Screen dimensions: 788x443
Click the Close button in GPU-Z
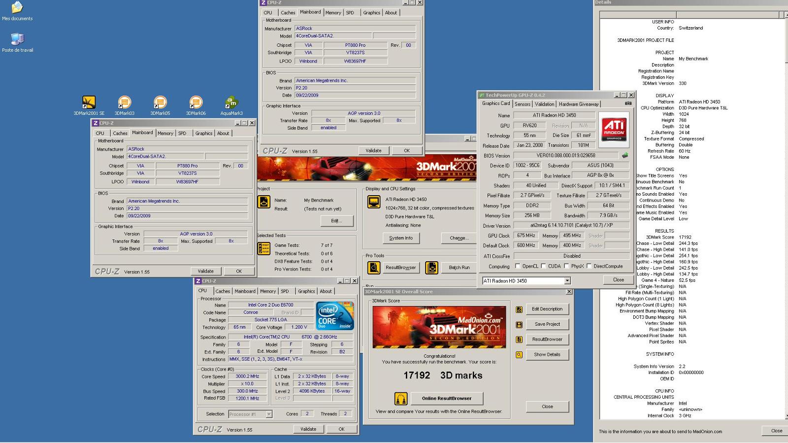pyautogui.click(x=619, y=279)
